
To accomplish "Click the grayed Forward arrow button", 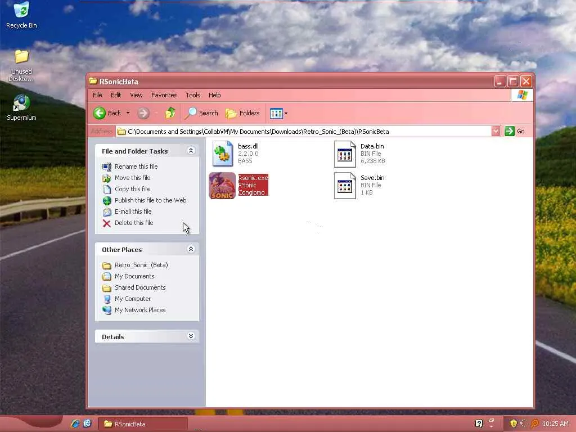I will coord(143,113).
